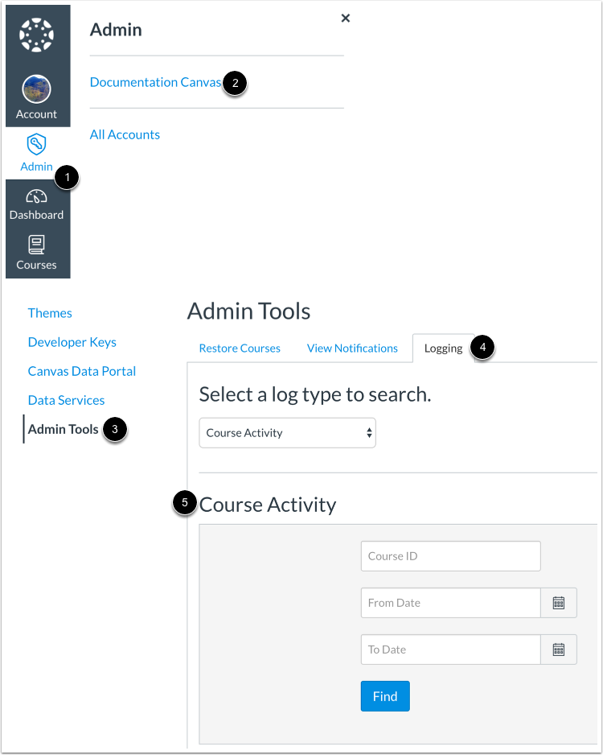Screen dimensions: 603x755
Task: Open the Documentation Canvas account
Action: click(x=155, y=82)
